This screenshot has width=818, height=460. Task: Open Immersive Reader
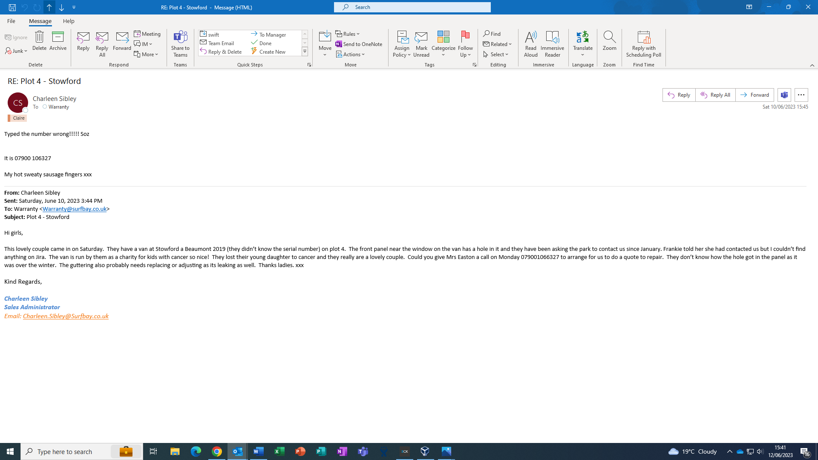tap(552, 37)
